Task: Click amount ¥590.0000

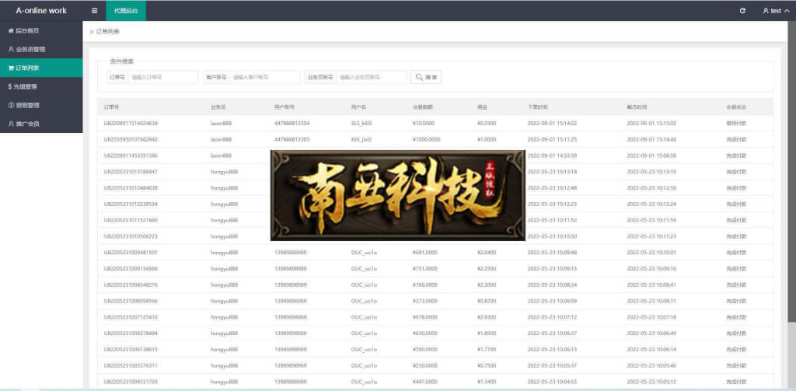Action: [425, 349]
